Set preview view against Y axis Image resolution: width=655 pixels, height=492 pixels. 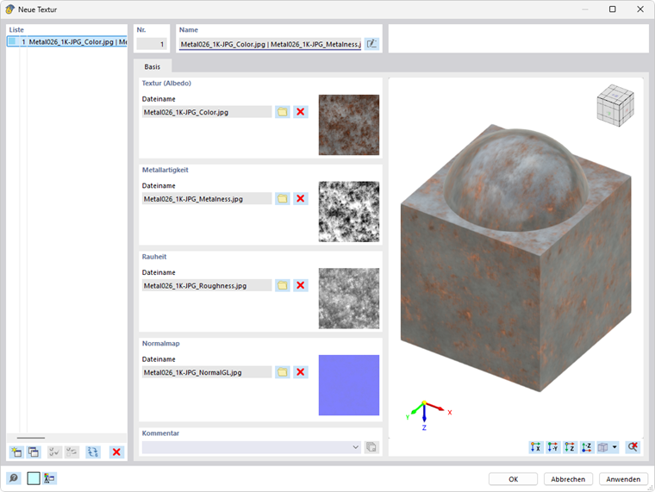coord(552,447)
